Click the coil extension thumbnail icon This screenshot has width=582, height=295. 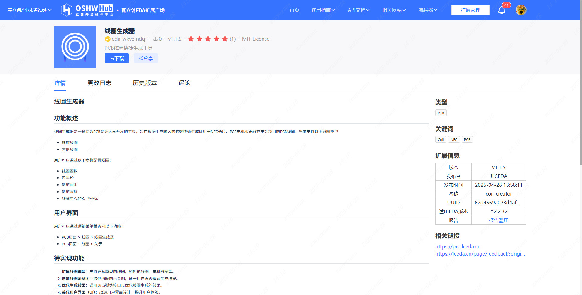[75, 47]
